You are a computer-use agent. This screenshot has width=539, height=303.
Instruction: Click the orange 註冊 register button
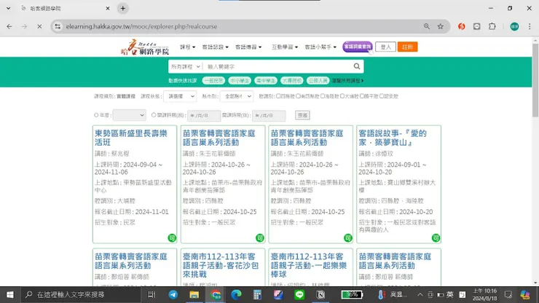[x=407, y=47]
